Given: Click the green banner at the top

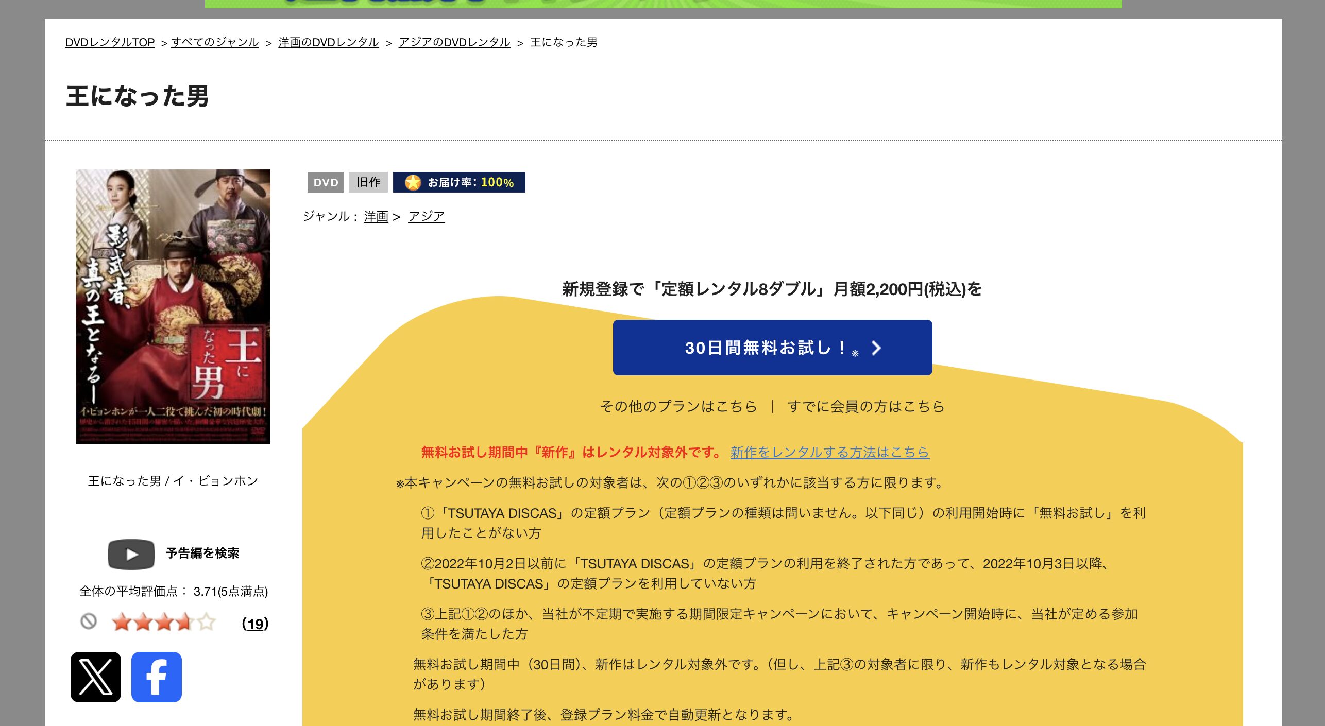Looking at the screenshot, I should click(x=664, y=4).
